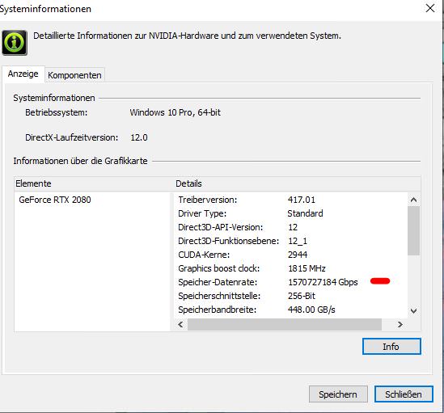
Task: Click the details list scroll up arrow
Action: (x=413, y=200)
